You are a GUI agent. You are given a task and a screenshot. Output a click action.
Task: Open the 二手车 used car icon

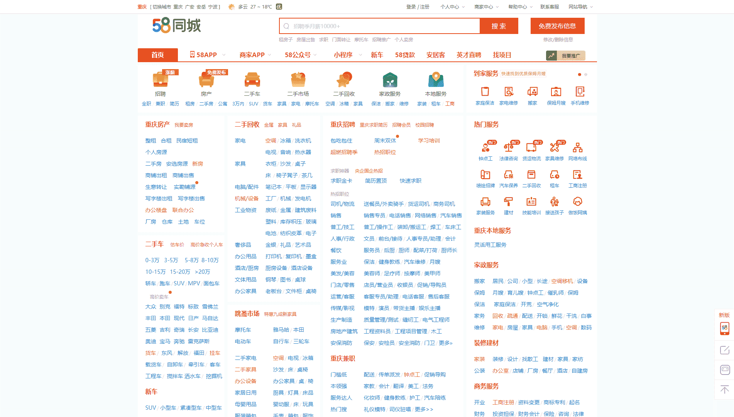click(252, 80)
